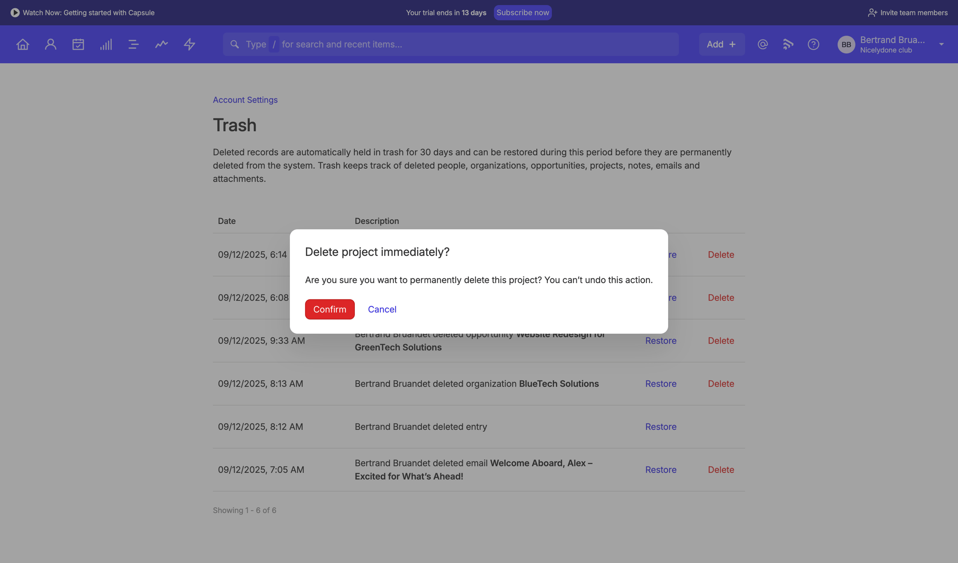Click 'Showing 1 - 6 of 6' text
Image resolution: width=958 pixels, height=563 pixels.
click(244, 510)
